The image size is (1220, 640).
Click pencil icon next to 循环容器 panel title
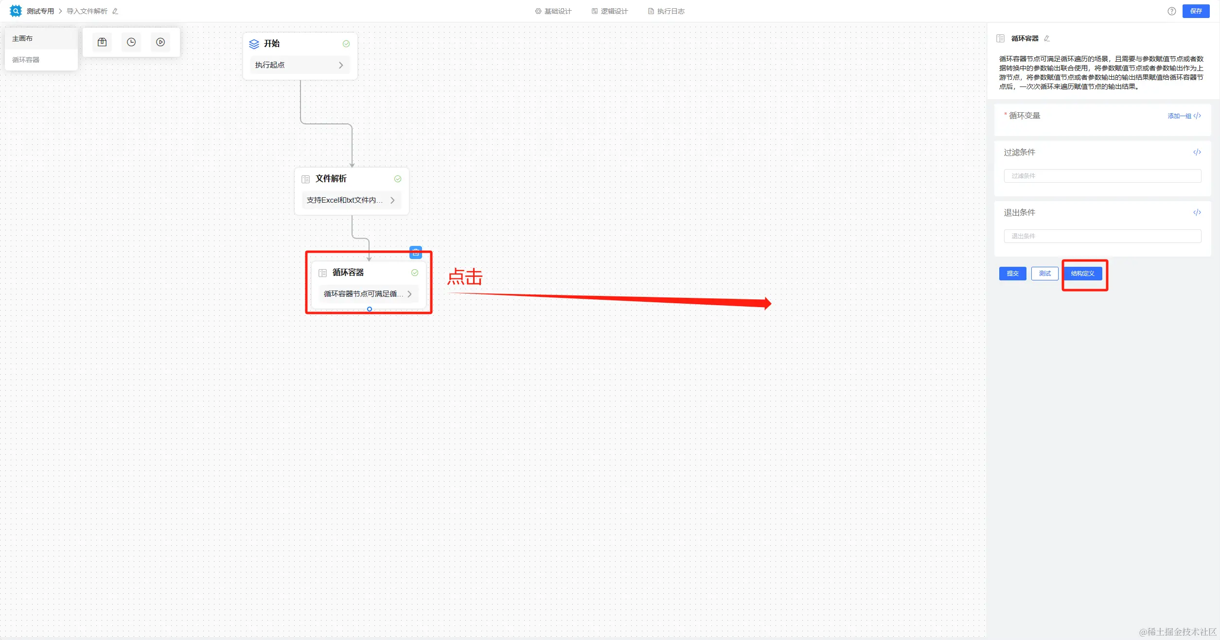(1047, 38)
